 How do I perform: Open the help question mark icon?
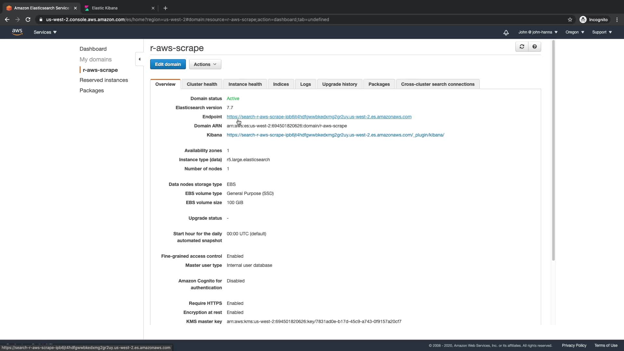[534, 47]
